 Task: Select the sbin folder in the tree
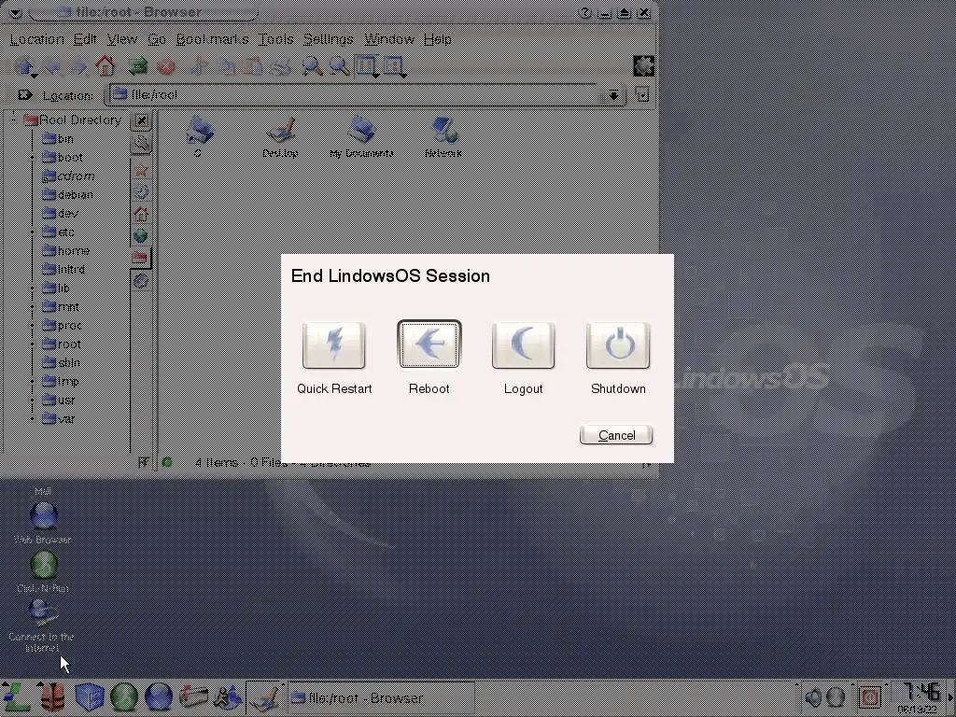tap(61, 363)
